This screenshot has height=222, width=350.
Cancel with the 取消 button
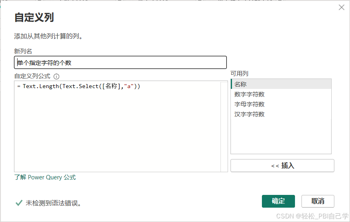click(318, 201)
